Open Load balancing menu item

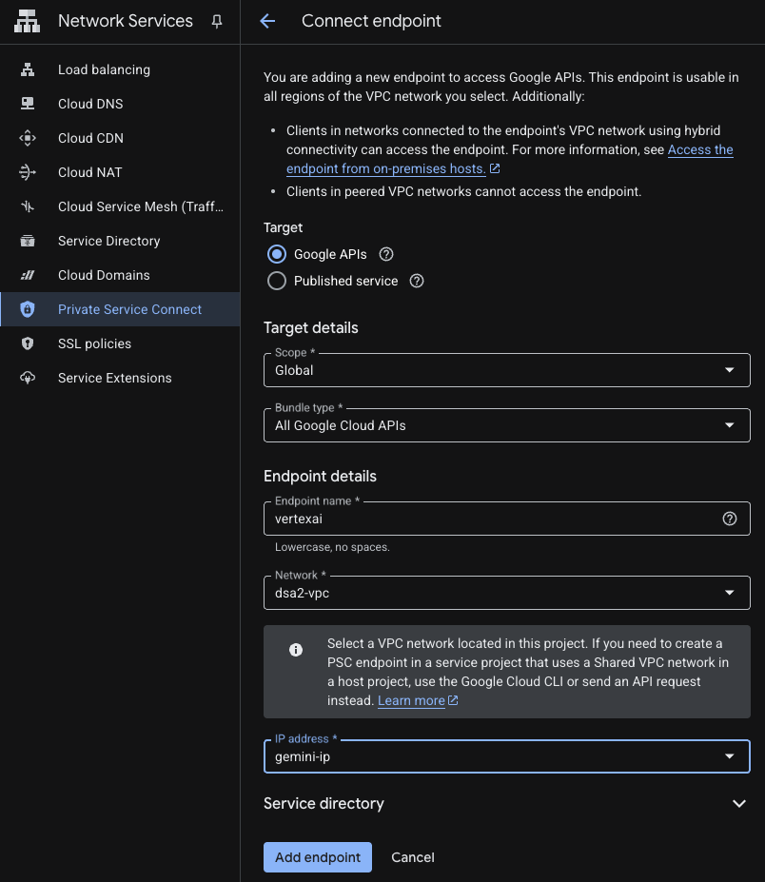coord(121,69)
